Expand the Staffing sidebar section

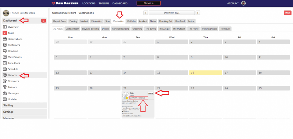[25, 105]
